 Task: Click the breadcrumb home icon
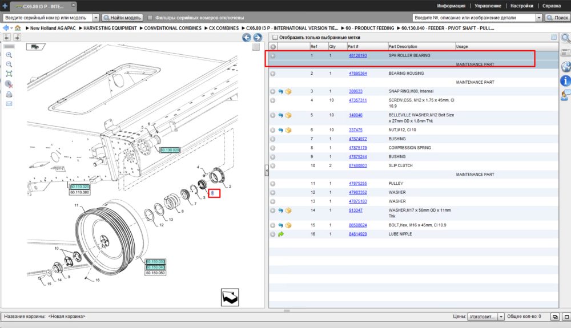tap(18, 28)
